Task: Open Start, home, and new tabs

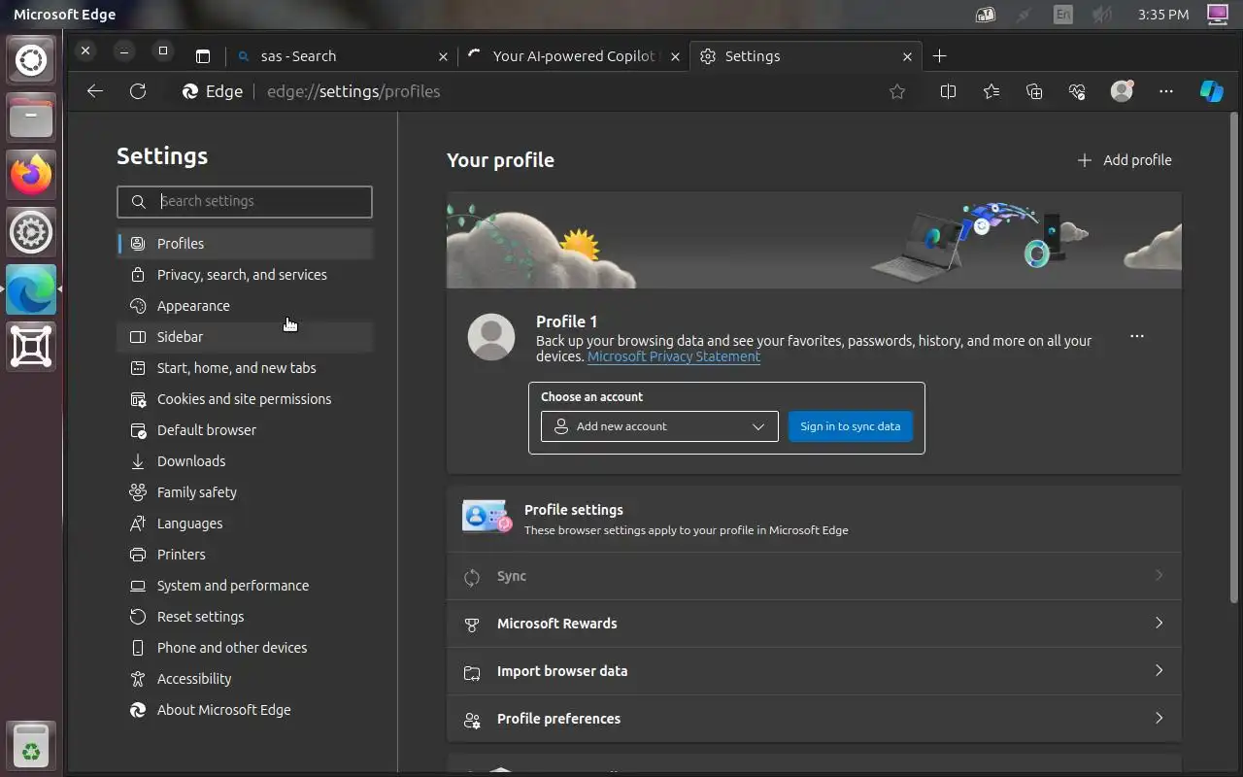Action: pyautogui.click(x=245, y=368)
